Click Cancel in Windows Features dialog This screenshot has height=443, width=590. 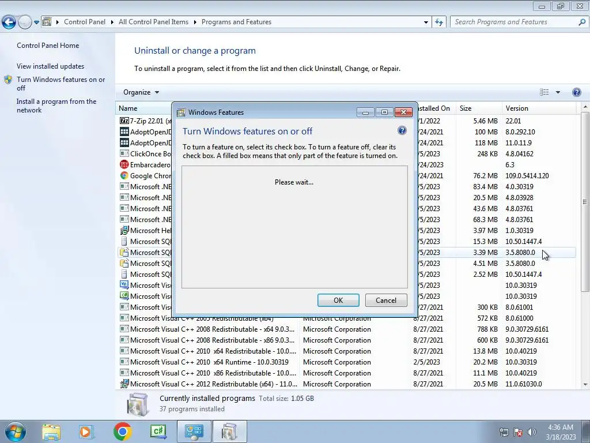pyautogui.click(x=386, y=300)
